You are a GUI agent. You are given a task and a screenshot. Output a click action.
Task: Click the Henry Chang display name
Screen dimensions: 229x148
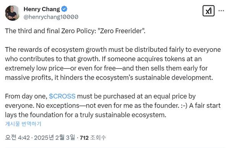[42, 9]
